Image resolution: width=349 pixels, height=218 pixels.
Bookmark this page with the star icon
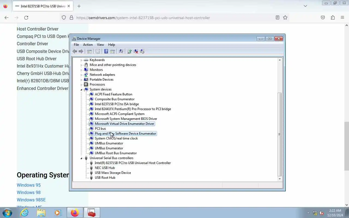(285, 17)
